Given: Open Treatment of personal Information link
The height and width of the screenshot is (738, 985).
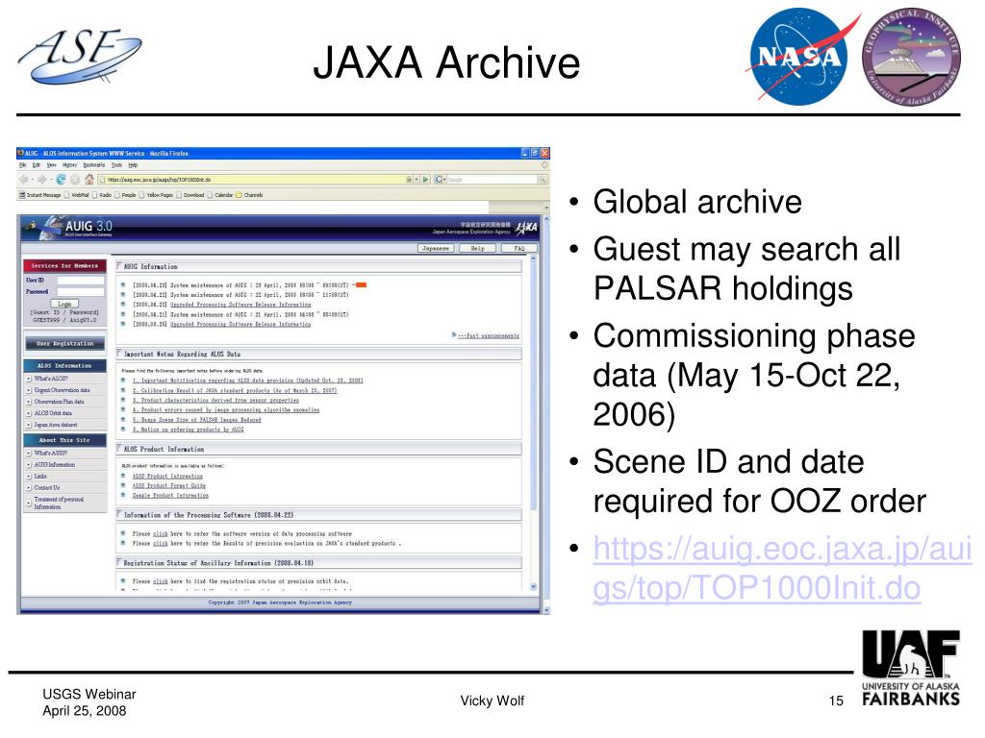Looking at the screenshot, I should [58, 503].
